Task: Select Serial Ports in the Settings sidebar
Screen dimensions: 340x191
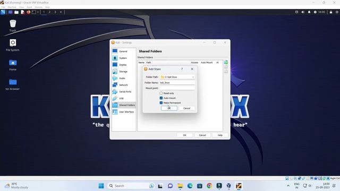Action: [x=124, y=92]
